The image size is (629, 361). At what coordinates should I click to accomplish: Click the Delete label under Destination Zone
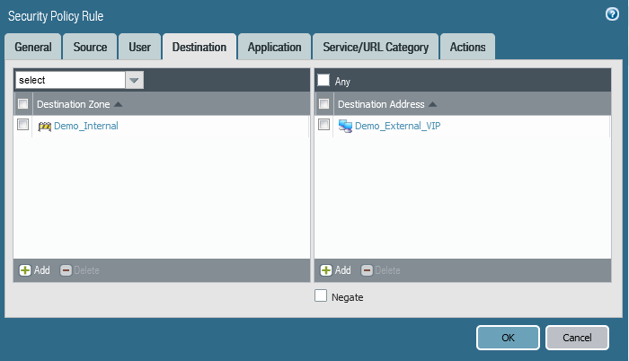tap(86, 270)
